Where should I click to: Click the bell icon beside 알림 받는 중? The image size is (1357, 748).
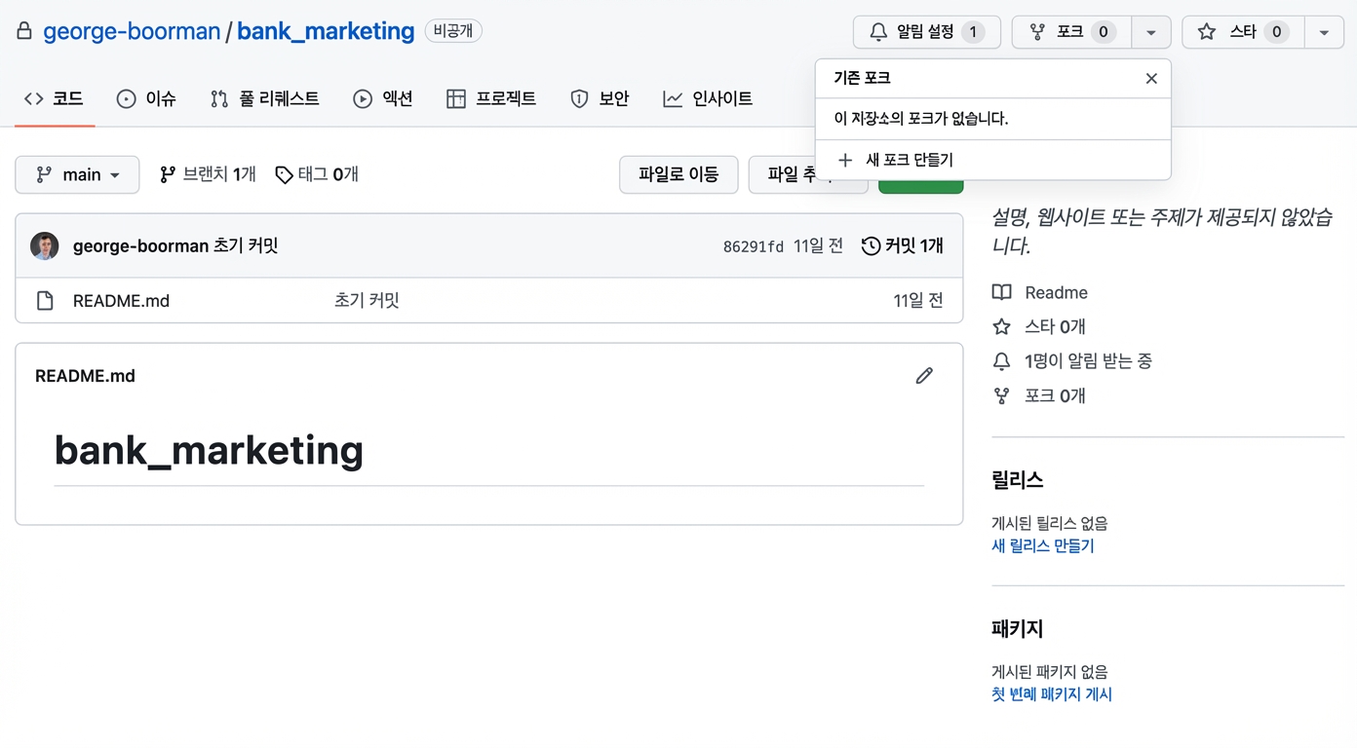pyautogui.click(x=1001, y=361)
